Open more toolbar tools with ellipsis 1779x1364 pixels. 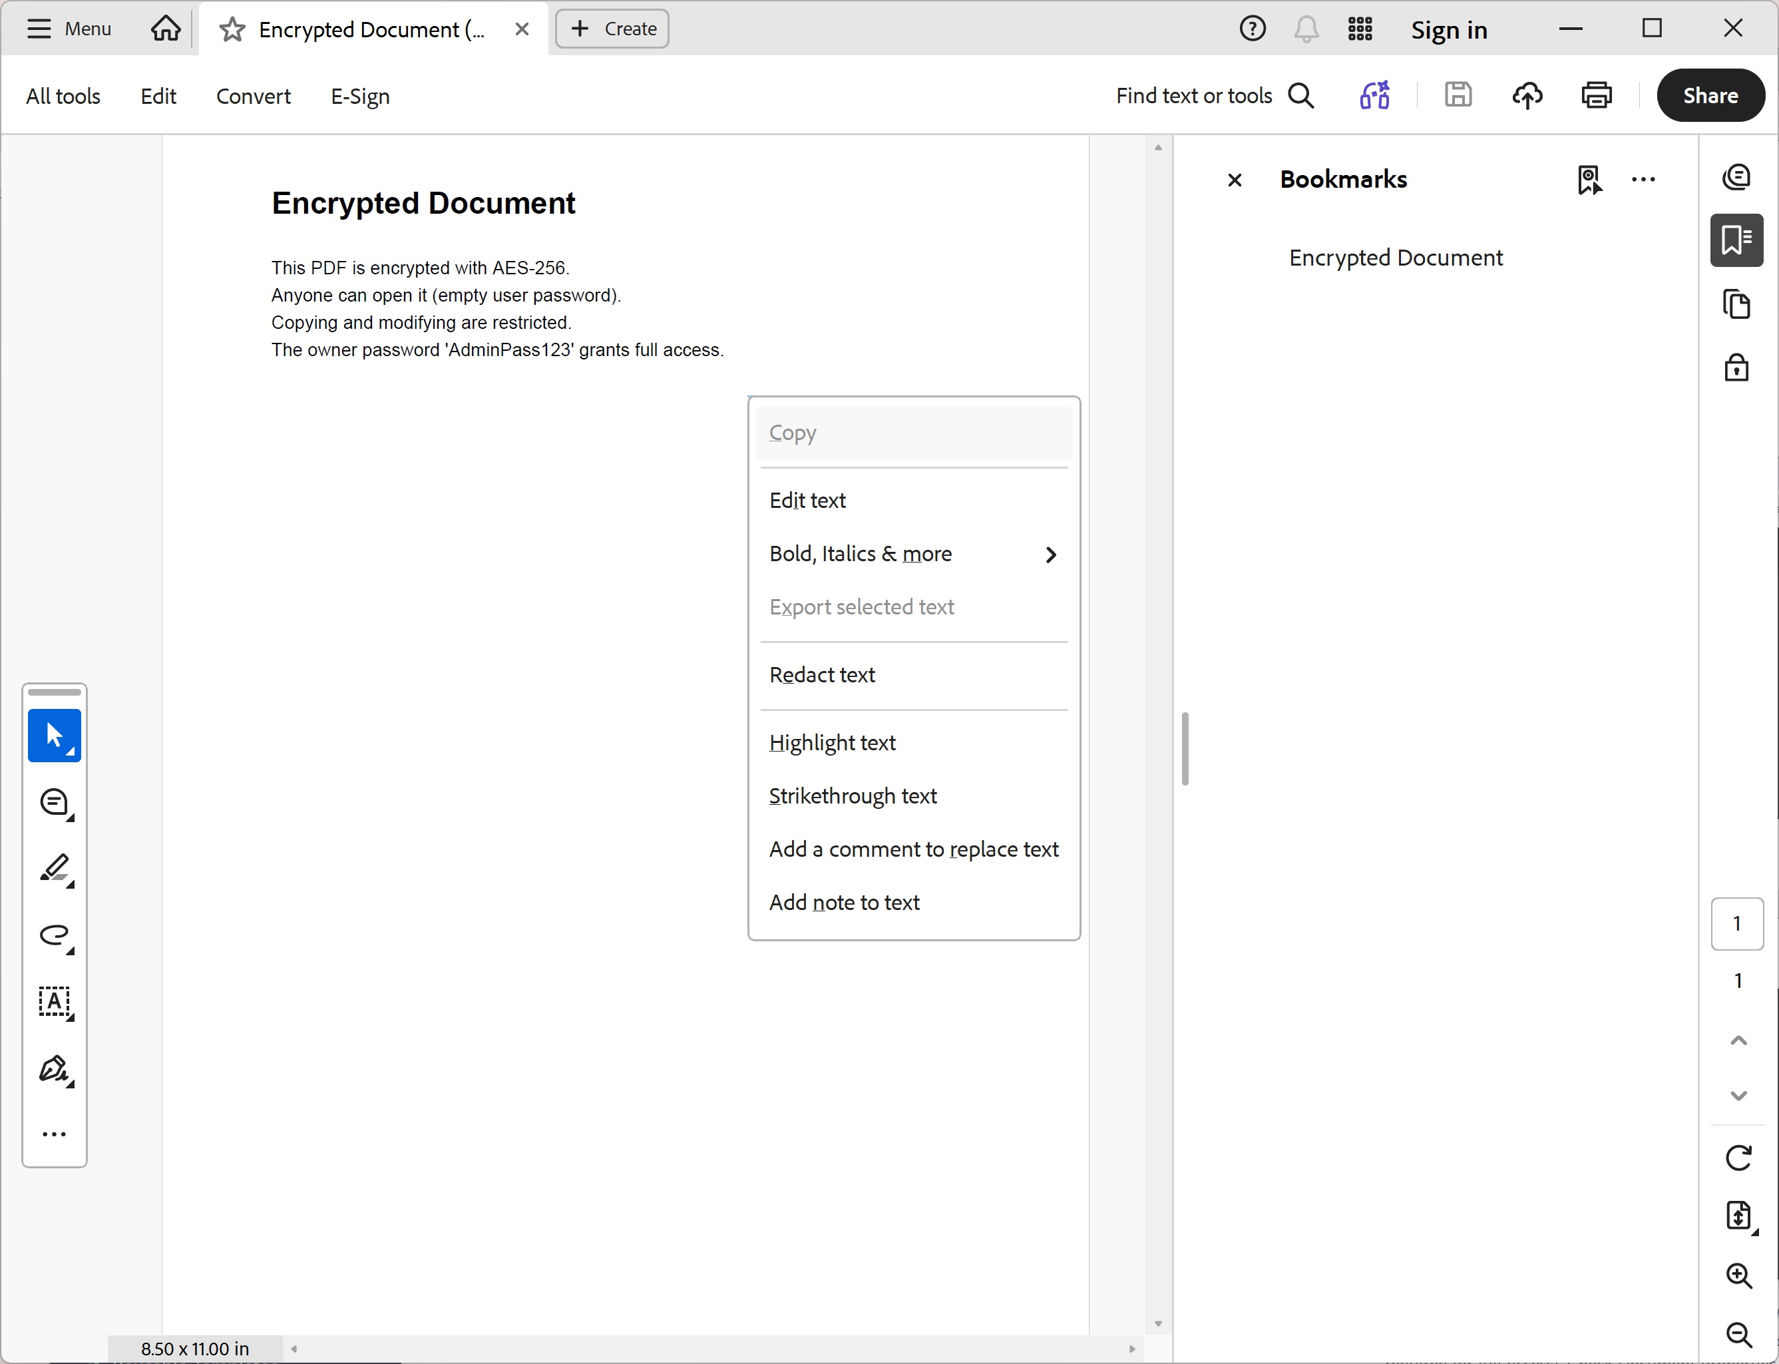click(53, 1134)
